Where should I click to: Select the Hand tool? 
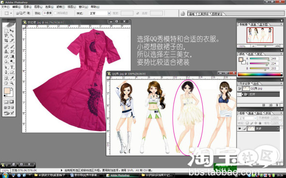6,83
